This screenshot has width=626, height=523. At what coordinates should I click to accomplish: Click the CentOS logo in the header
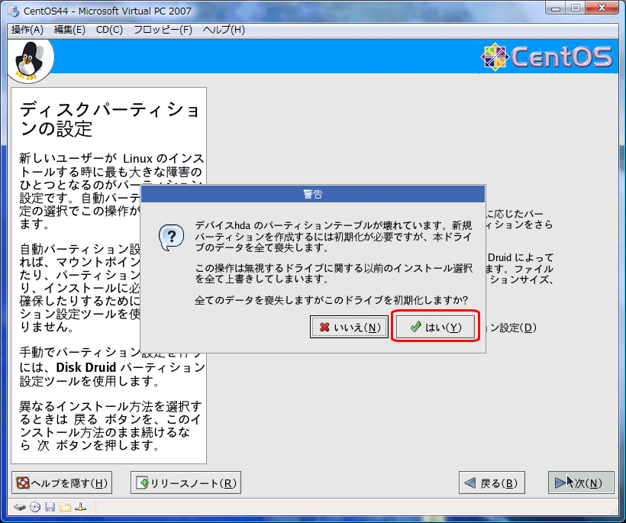[x=547, y=56]
